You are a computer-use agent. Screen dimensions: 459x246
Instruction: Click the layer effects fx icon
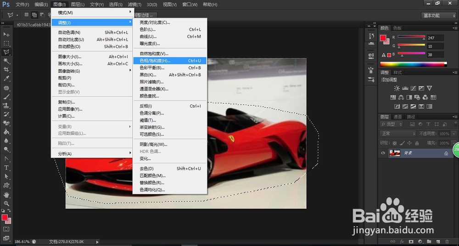402,241
